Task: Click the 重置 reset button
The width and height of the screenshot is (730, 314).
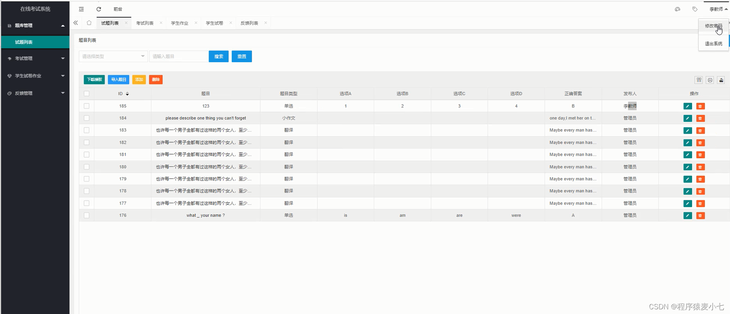Action: 242,56
